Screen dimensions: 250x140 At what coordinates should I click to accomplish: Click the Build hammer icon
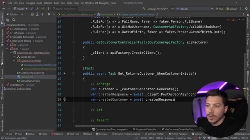[144, 9]
